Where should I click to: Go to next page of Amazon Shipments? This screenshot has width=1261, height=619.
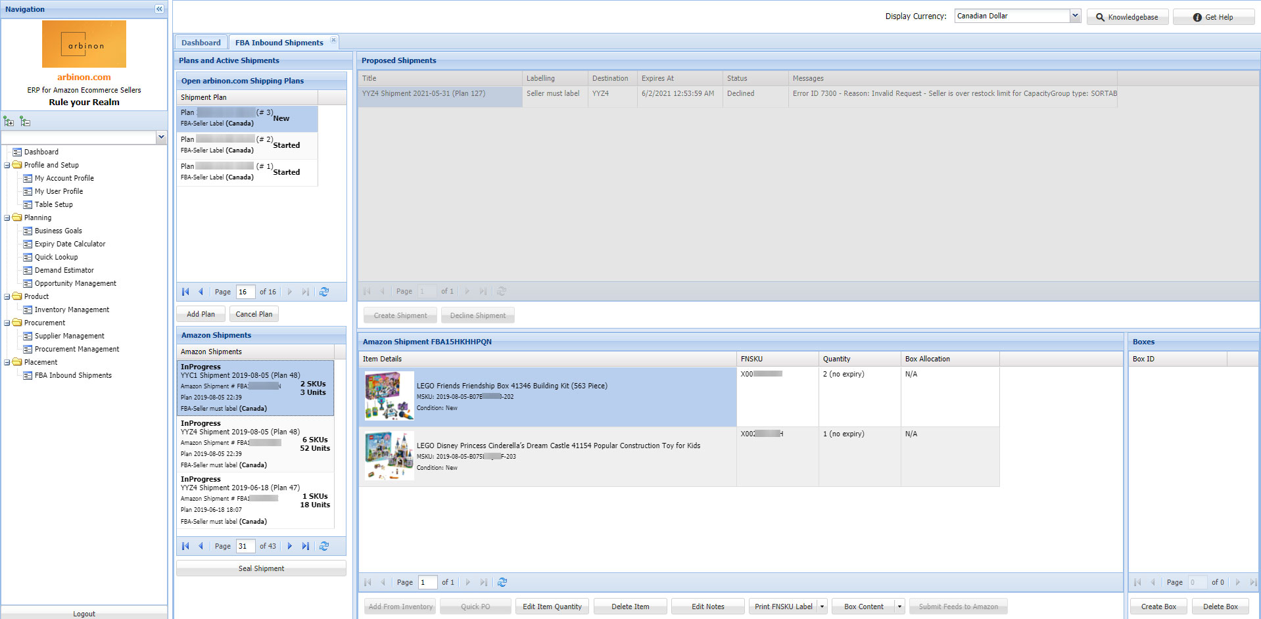pyautogui.click(x=290, y=546)
